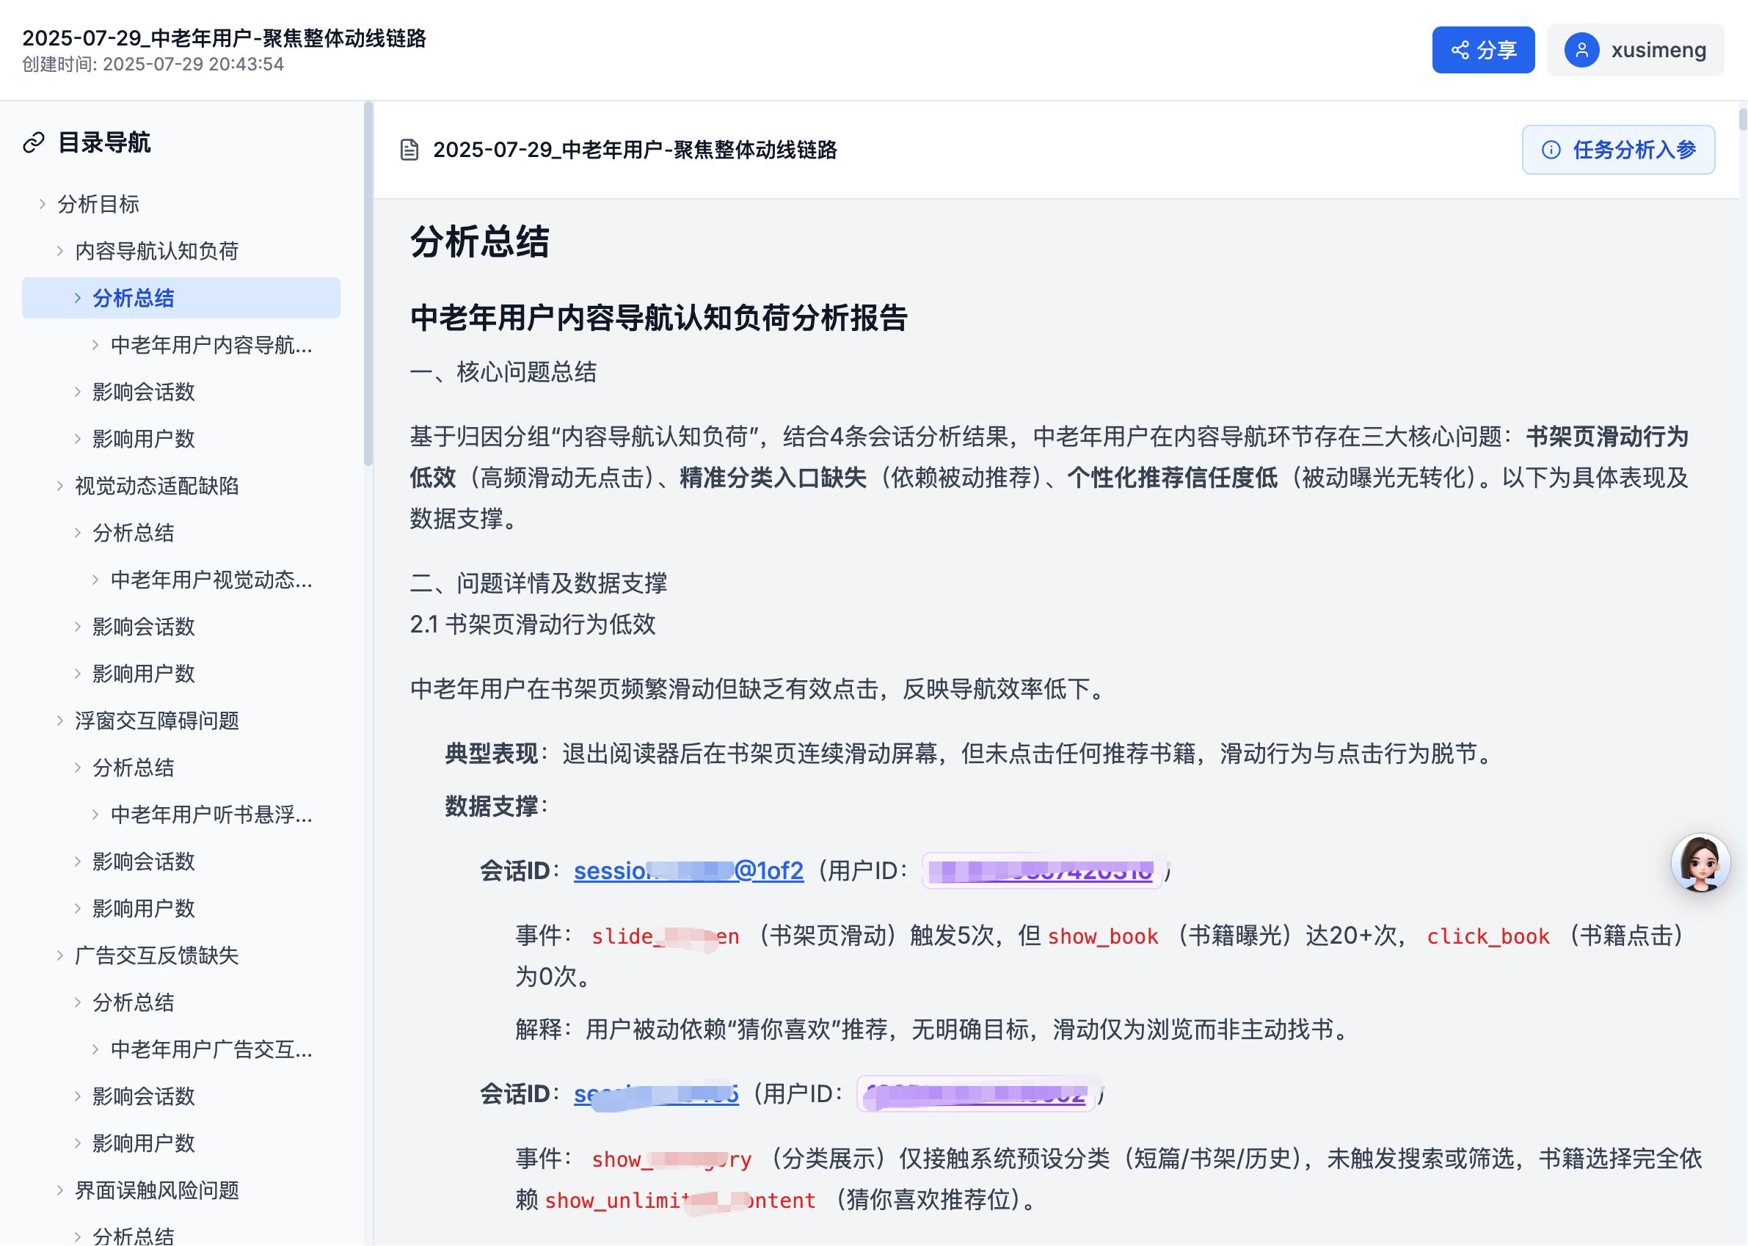Image resolution: width=1748 pixels, height=1246 pixels.
Task: Open the floating assistant avatar
Action: click(1700, 863)
